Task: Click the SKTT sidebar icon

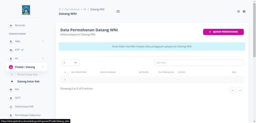Action: point(11,98)
